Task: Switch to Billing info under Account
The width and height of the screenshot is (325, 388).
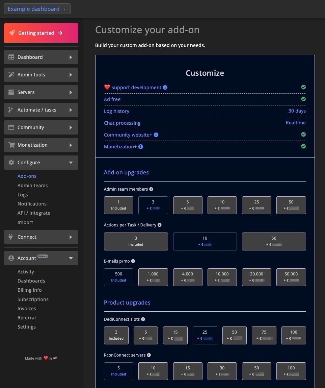Action: [x=29, y=290]
